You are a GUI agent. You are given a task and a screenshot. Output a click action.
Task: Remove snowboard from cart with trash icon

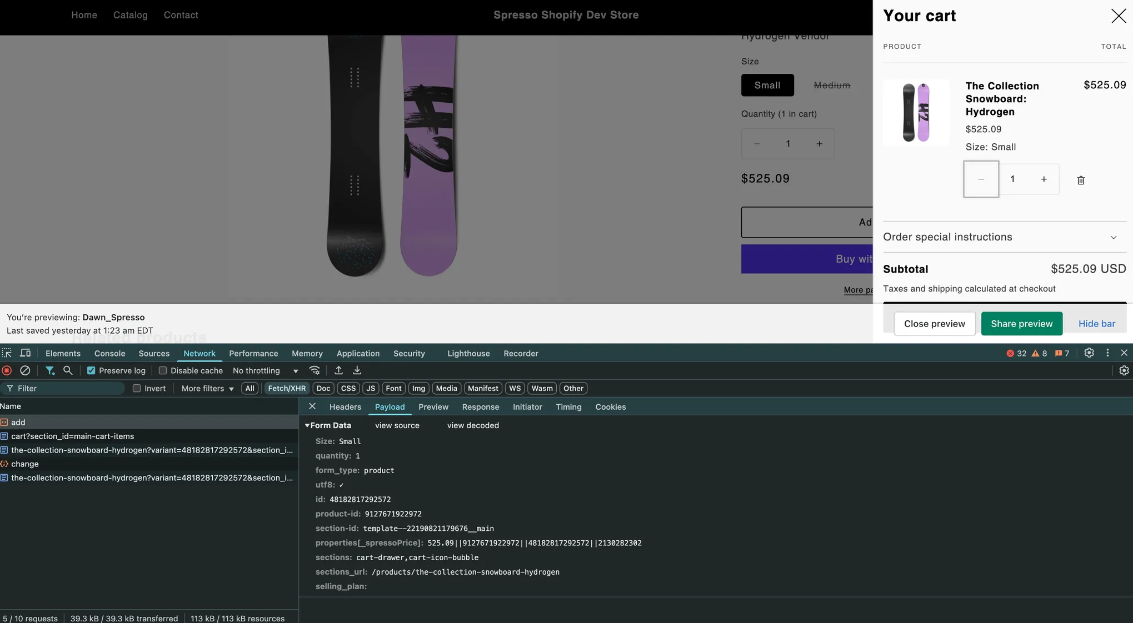pos(1081,180)
